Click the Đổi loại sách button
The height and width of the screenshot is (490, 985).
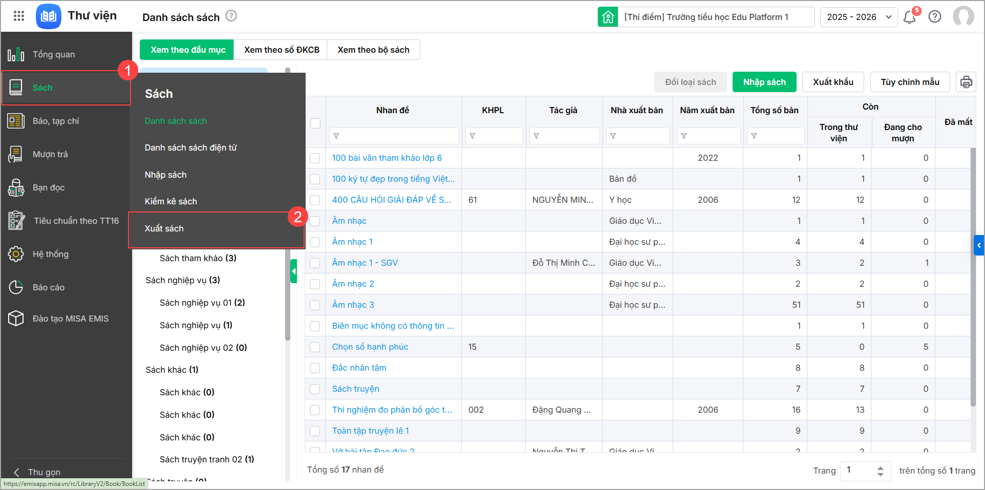(690, 82)
